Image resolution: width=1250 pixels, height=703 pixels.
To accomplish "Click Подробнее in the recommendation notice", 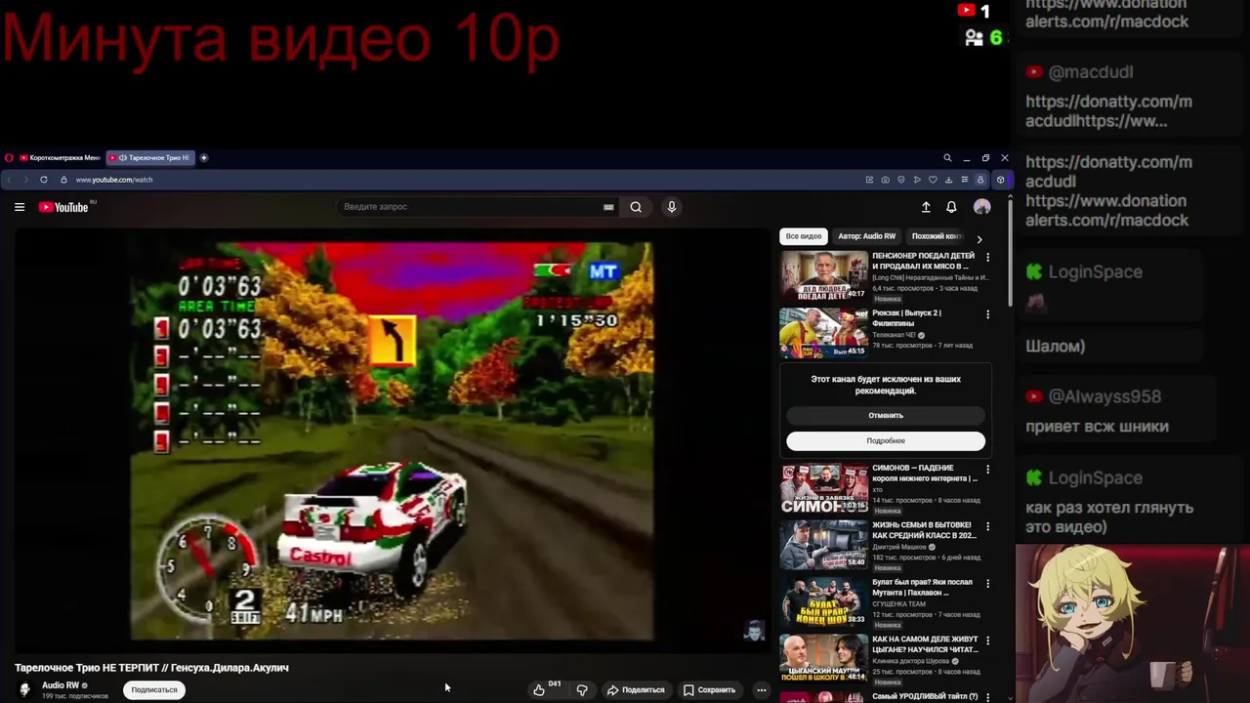I will tap(886, 441).
